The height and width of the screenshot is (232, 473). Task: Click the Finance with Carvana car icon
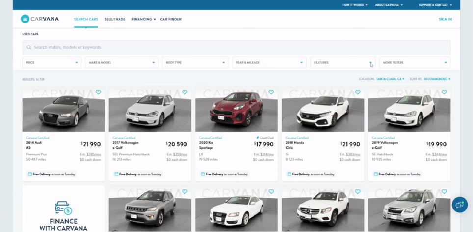(x=63, y=209)
